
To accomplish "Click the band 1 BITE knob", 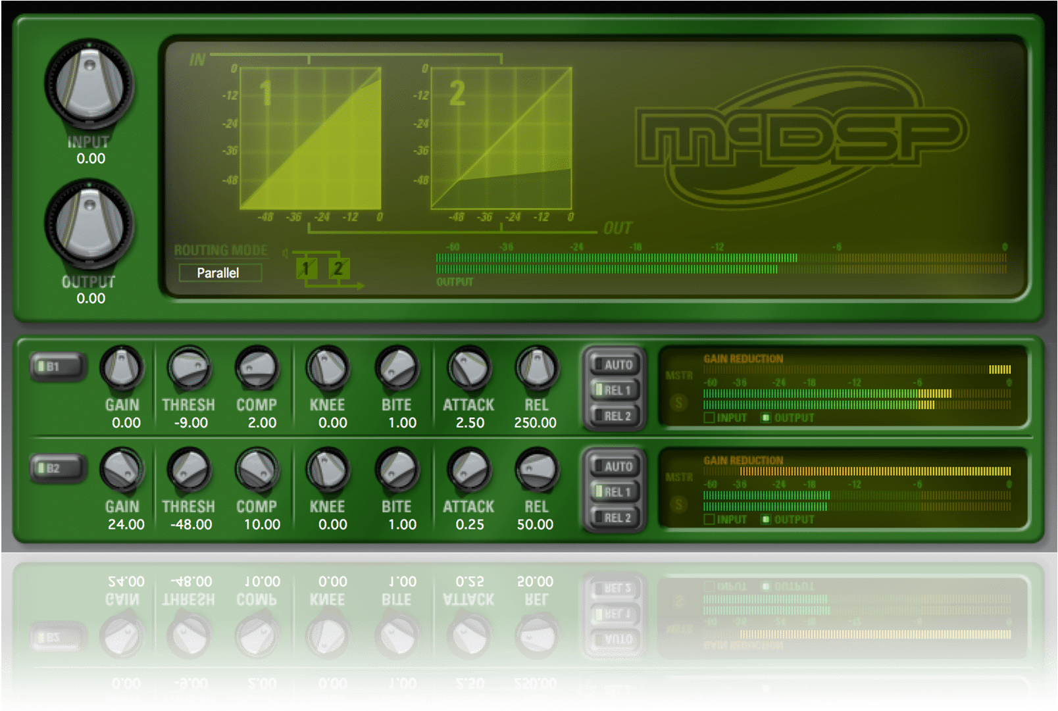I will pyautogui.click(x=397, y=368).
